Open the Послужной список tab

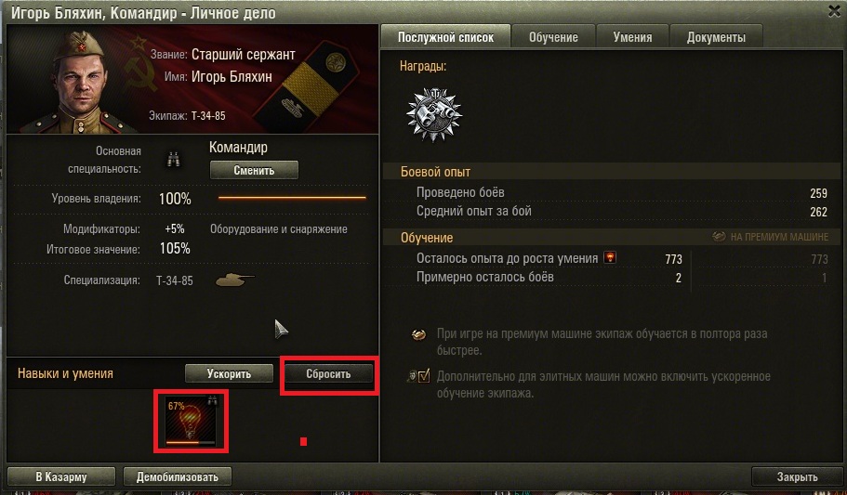pyautogui.click(x=445, y=37)
